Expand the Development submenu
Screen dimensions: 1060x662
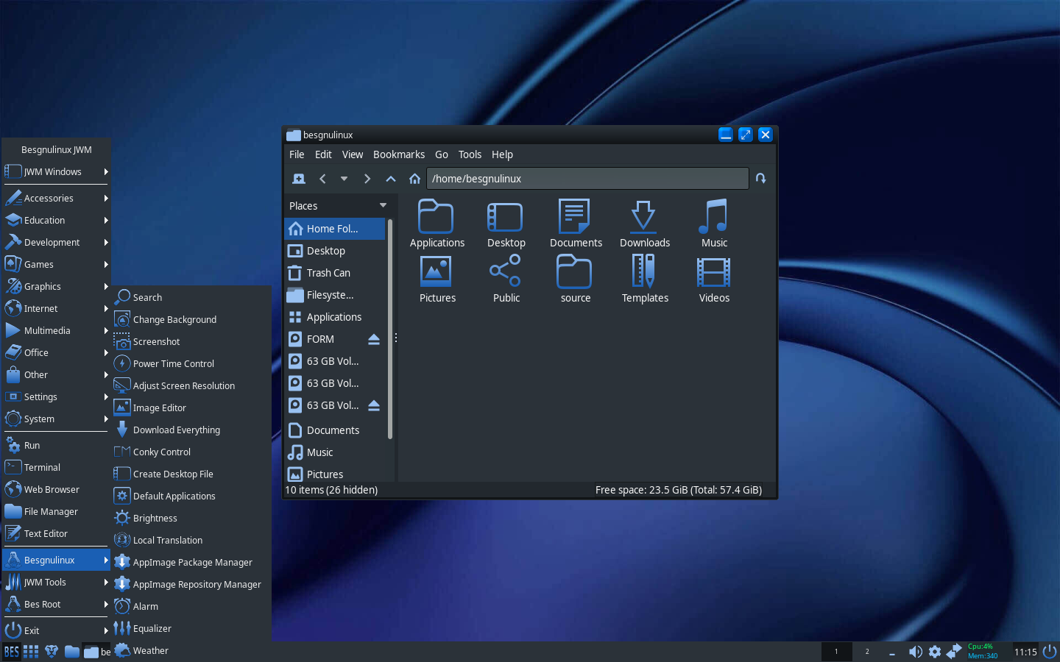57,242
